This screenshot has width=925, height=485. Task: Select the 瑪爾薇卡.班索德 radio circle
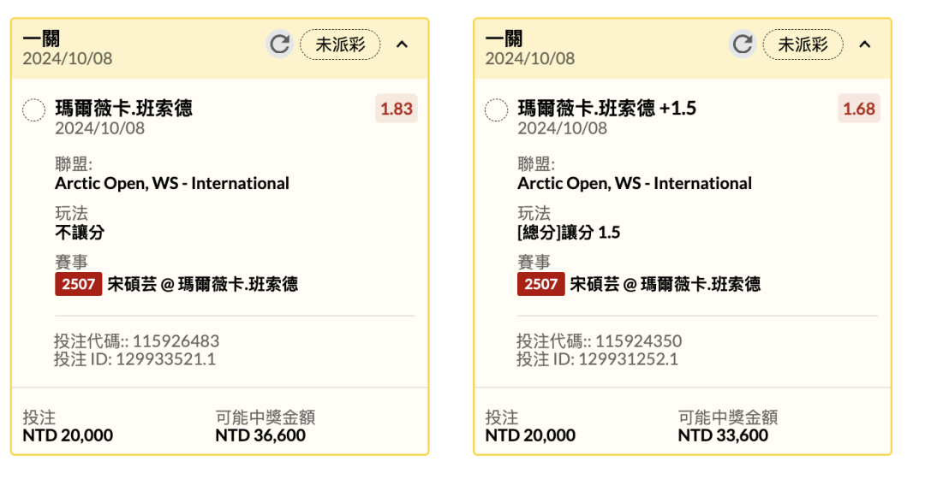click(x=33, y=109)
